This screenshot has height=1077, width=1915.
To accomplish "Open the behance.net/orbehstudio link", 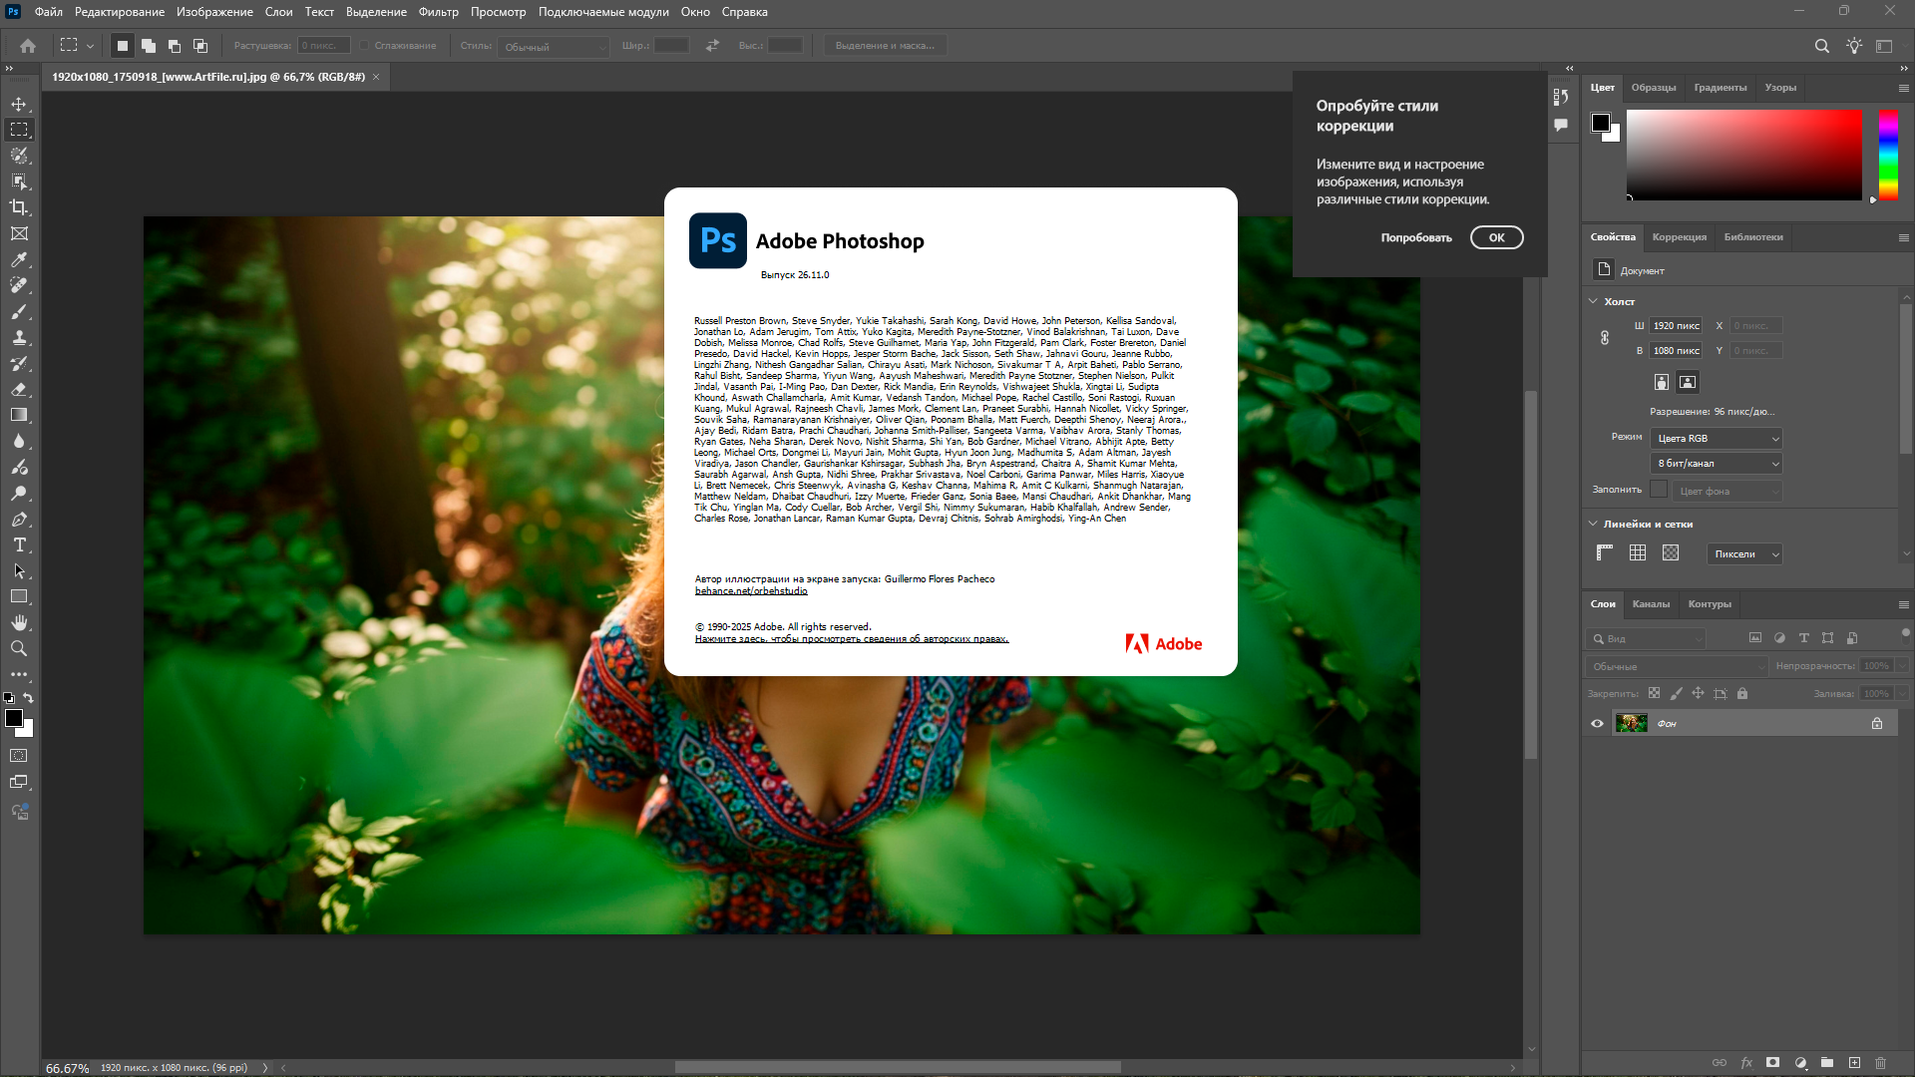I will click(751, 591).
